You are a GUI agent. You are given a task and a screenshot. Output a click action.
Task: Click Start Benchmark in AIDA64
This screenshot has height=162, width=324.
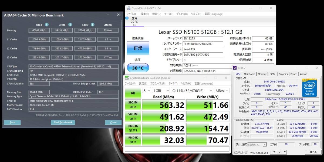coord(63,122)
